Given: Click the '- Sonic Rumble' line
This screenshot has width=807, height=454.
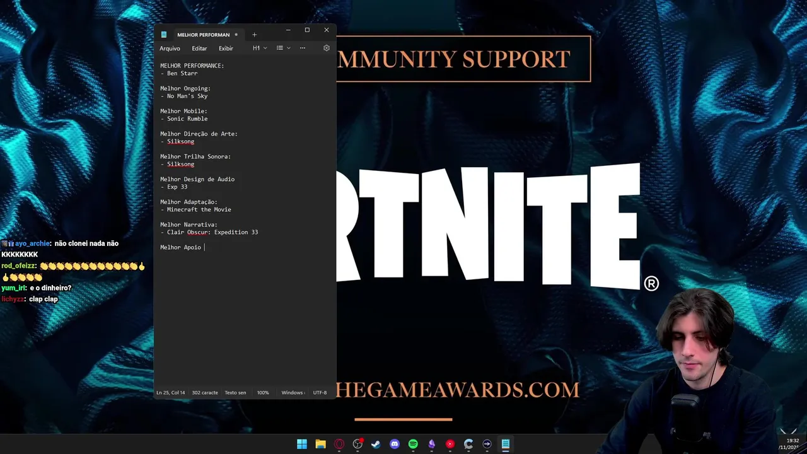Looking at the screenshot, I should point(184,119).
